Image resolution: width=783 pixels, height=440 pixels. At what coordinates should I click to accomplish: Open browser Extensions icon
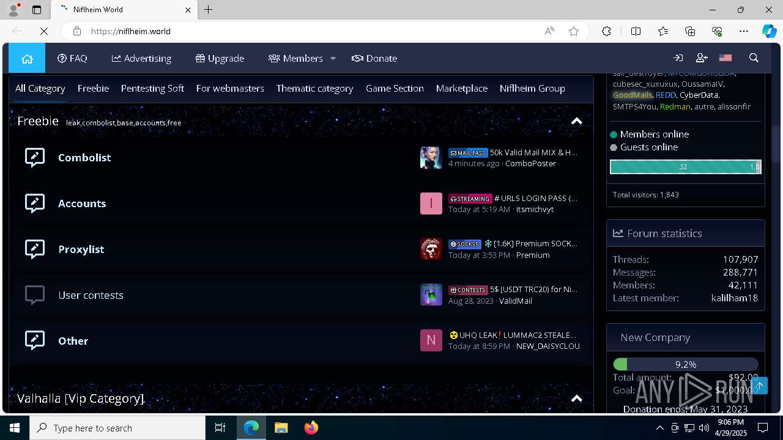[x=606, y=31]
